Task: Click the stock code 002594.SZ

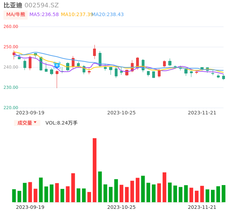Action: pos(42,5)
